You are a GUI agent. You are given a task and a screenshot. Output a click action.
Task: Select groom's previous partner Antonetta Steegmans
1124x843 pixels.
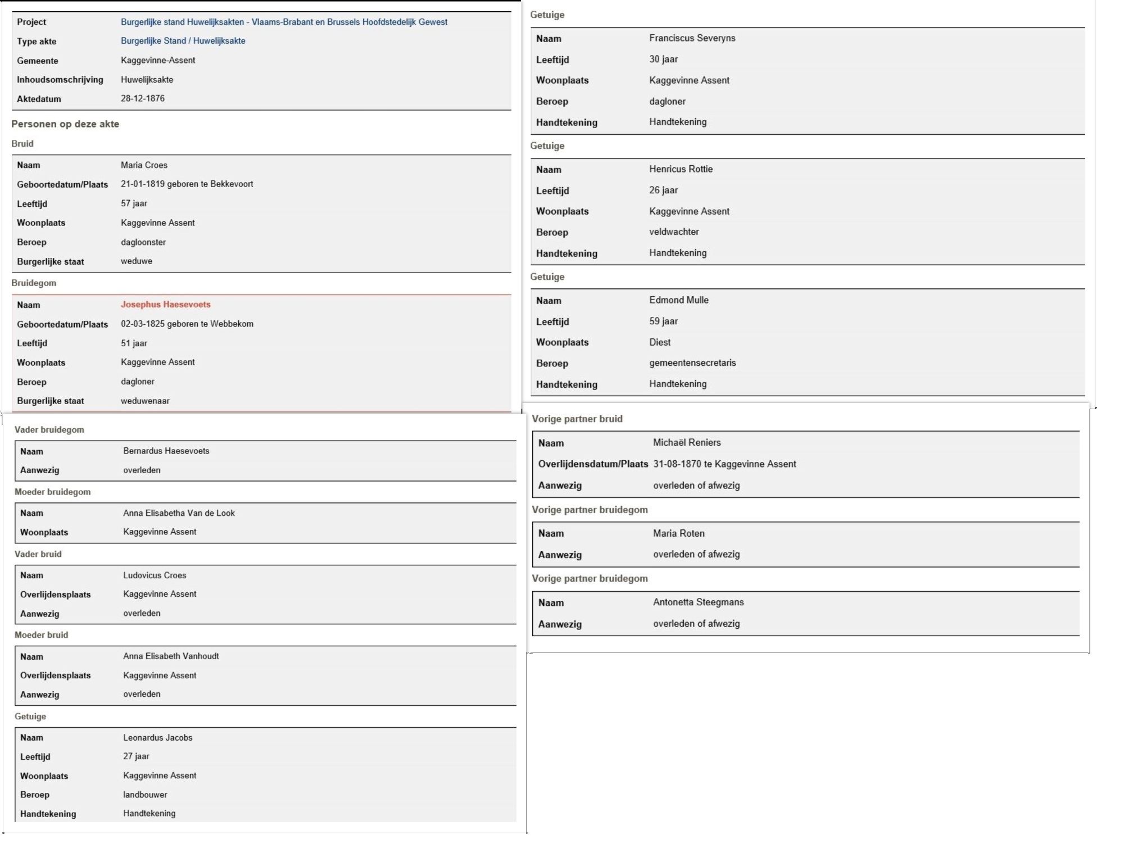tap(698, 602)
